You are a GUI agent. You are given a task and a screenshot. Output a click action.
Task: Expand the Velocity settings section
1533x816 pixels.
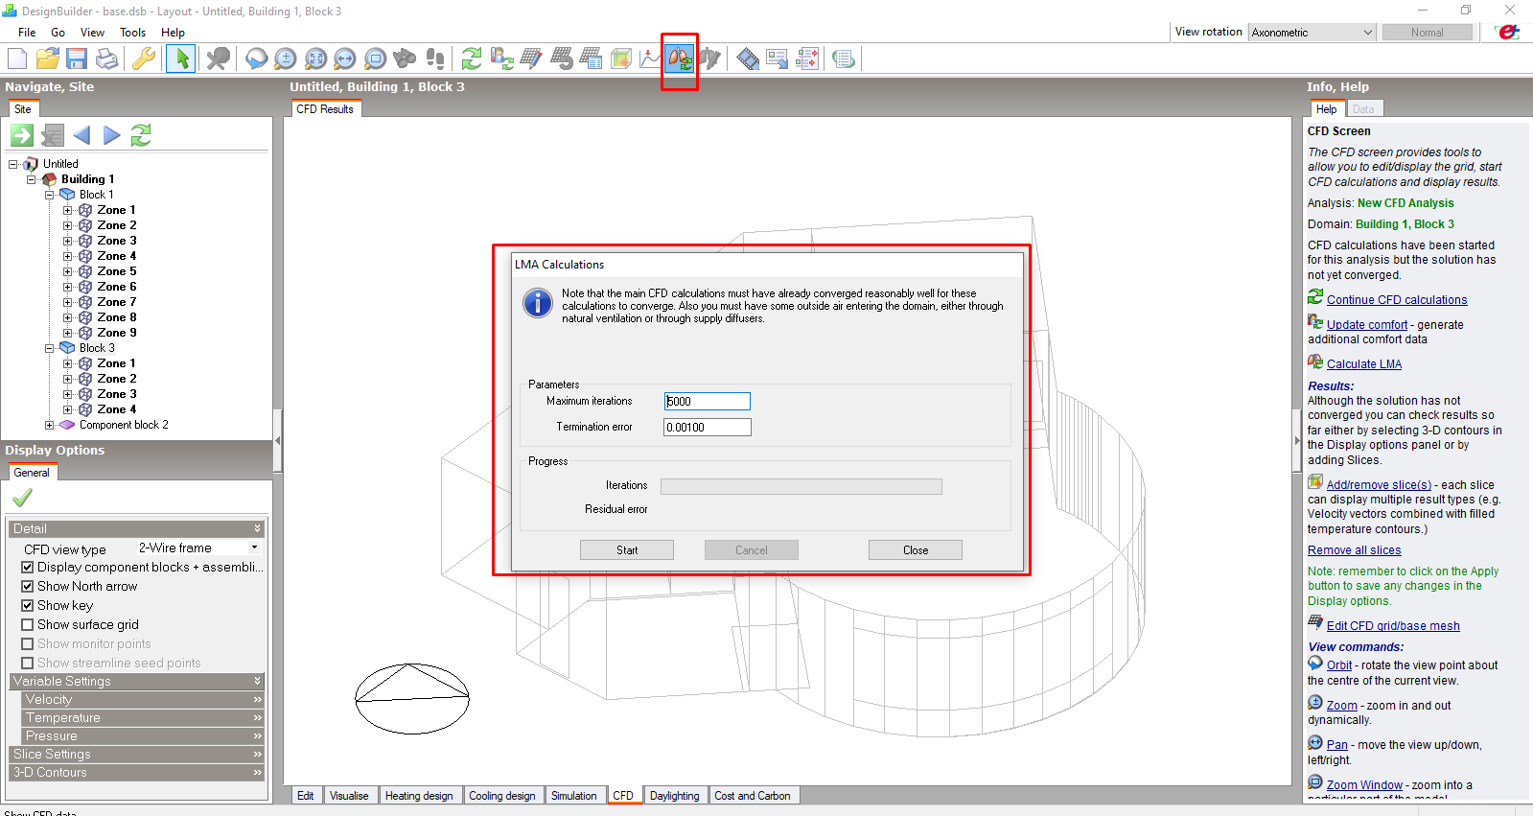[142, 700]
